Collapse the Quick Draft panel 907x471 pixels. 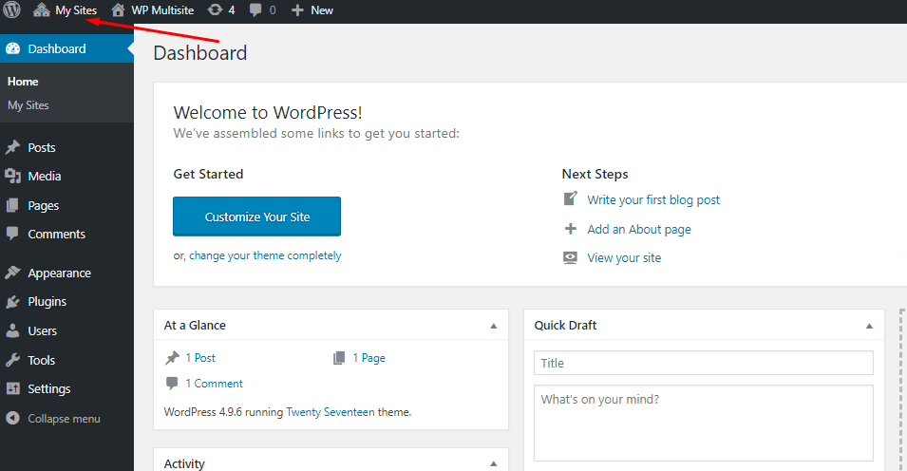[869, 326]
